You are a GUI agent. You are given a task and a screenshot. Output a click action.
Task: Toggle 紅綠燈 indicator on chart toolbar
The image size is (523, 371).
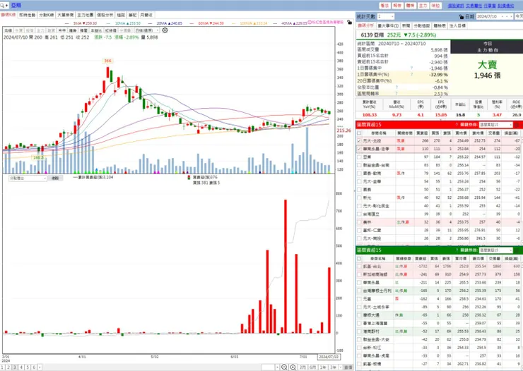tap(110, 30)
